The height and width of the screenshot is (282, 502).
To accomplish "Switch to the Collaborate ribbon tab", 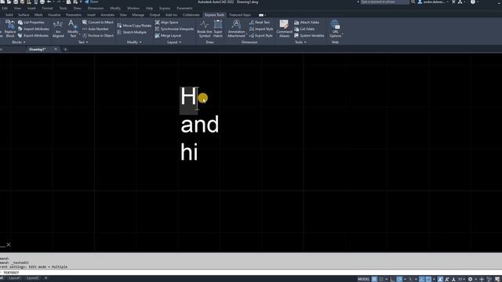I will (x=191, y=15).
